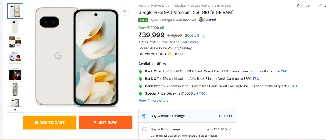Click the HDFC bank offer tag icon
The width and height of the screenshot is (326, 140).
[x=140, y=71]
